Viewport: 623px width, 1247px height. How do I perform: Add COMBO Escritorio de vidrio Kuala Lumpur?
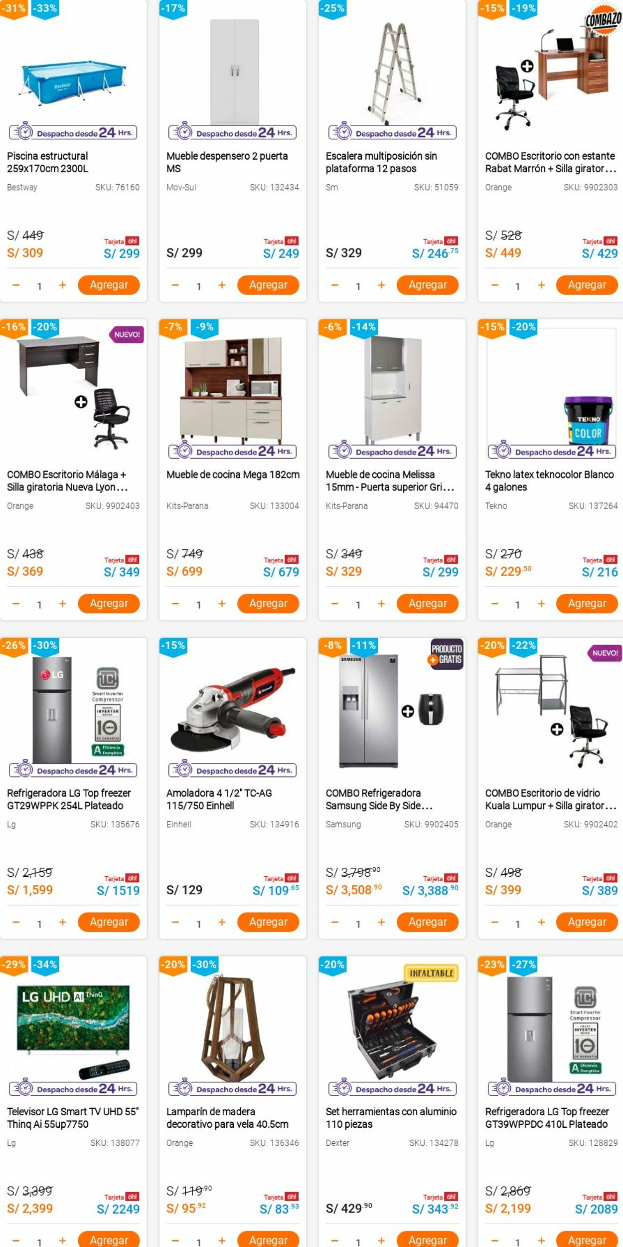587,922
